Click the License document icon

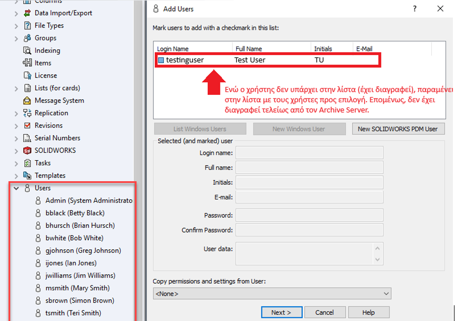tap(27, 75)
